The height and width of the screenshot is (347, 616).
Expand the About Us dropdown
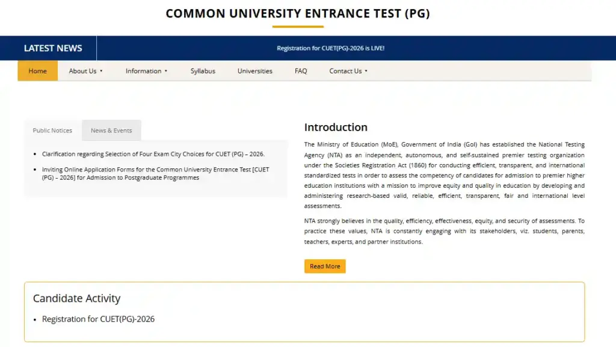point(84,70)
